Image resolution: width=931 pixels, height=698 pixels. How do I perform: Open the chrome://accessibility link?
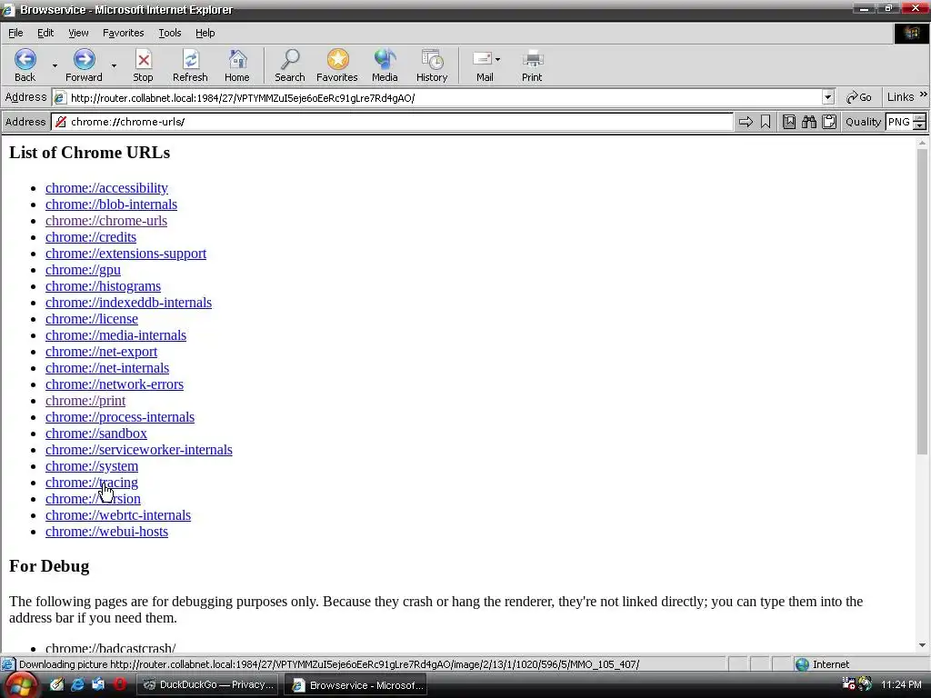pos(107,187)
